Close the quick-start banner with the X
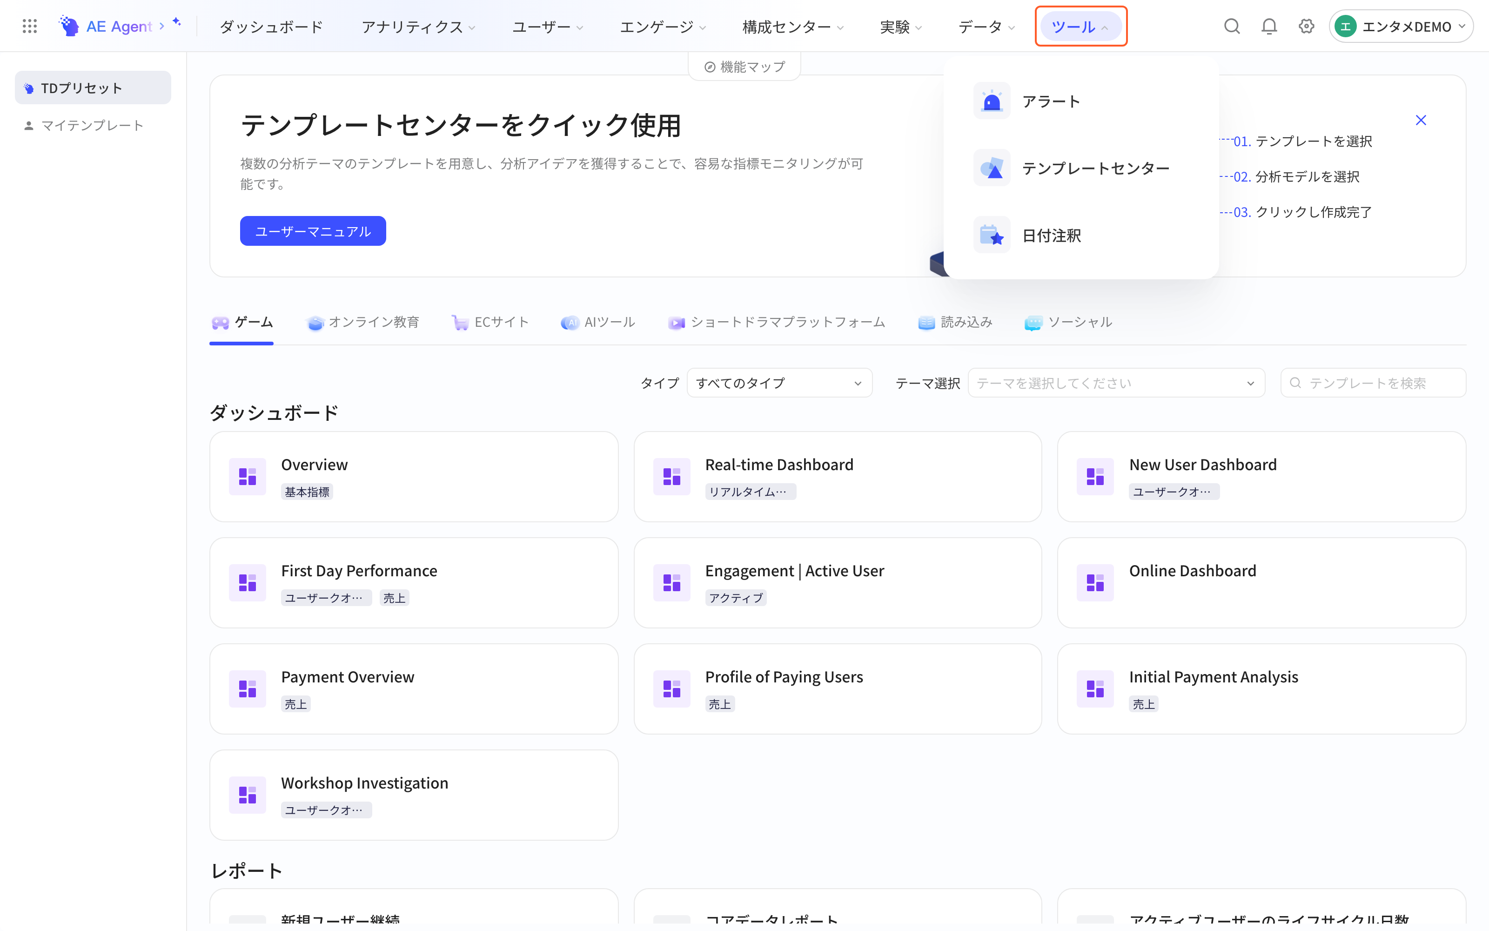The height and width of the screenshot is (931, 1489). pyautogui.click(x=1421, y=120)
